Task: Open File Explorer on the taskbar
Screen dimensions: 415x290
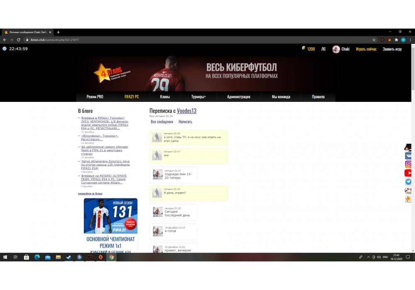Action: pyautogui.click(x=58, y=257)
